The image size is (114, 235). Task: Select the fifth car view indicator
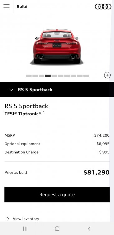point(54,76)
